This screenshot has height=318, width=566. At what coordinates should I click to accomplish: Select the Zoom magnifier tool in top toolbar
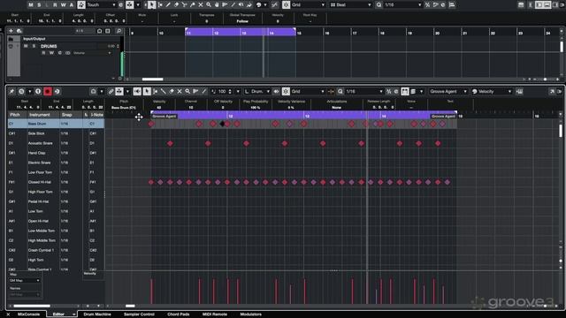(x=209, y=4)
